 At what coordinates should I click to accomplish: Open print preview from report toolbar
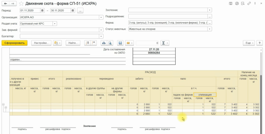coord(110,43)
